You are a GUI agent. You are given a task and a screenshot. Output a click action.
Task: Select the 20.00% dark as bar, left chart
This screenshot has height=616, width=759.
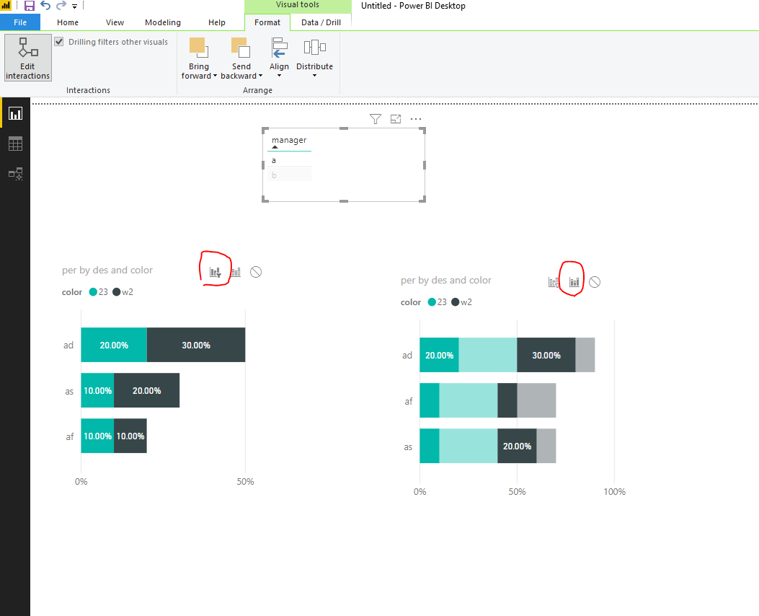[146, 390]
